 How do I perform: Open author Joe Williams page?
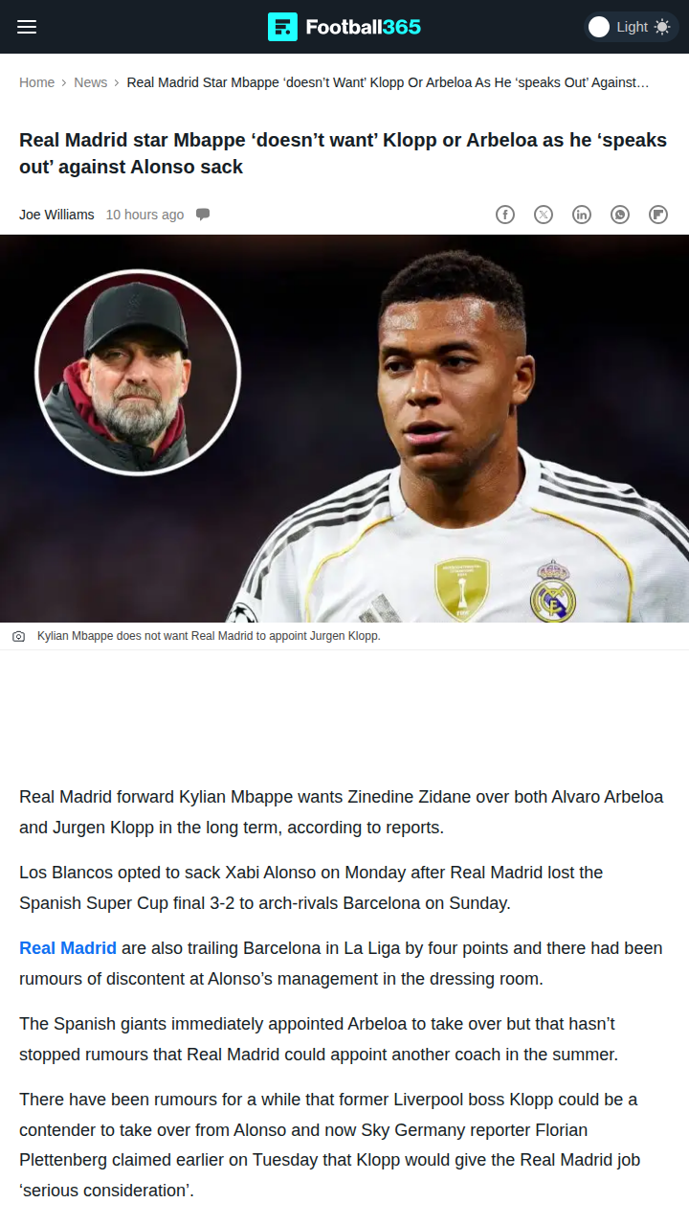point(56,215)
